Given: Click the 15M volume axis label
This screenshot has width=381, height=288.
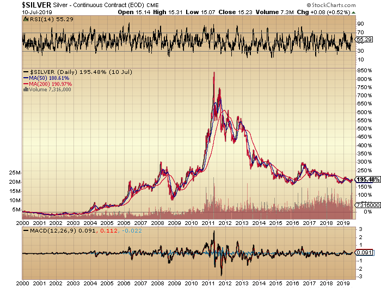Looking at the screenshot, I should [x=15, y=191].
